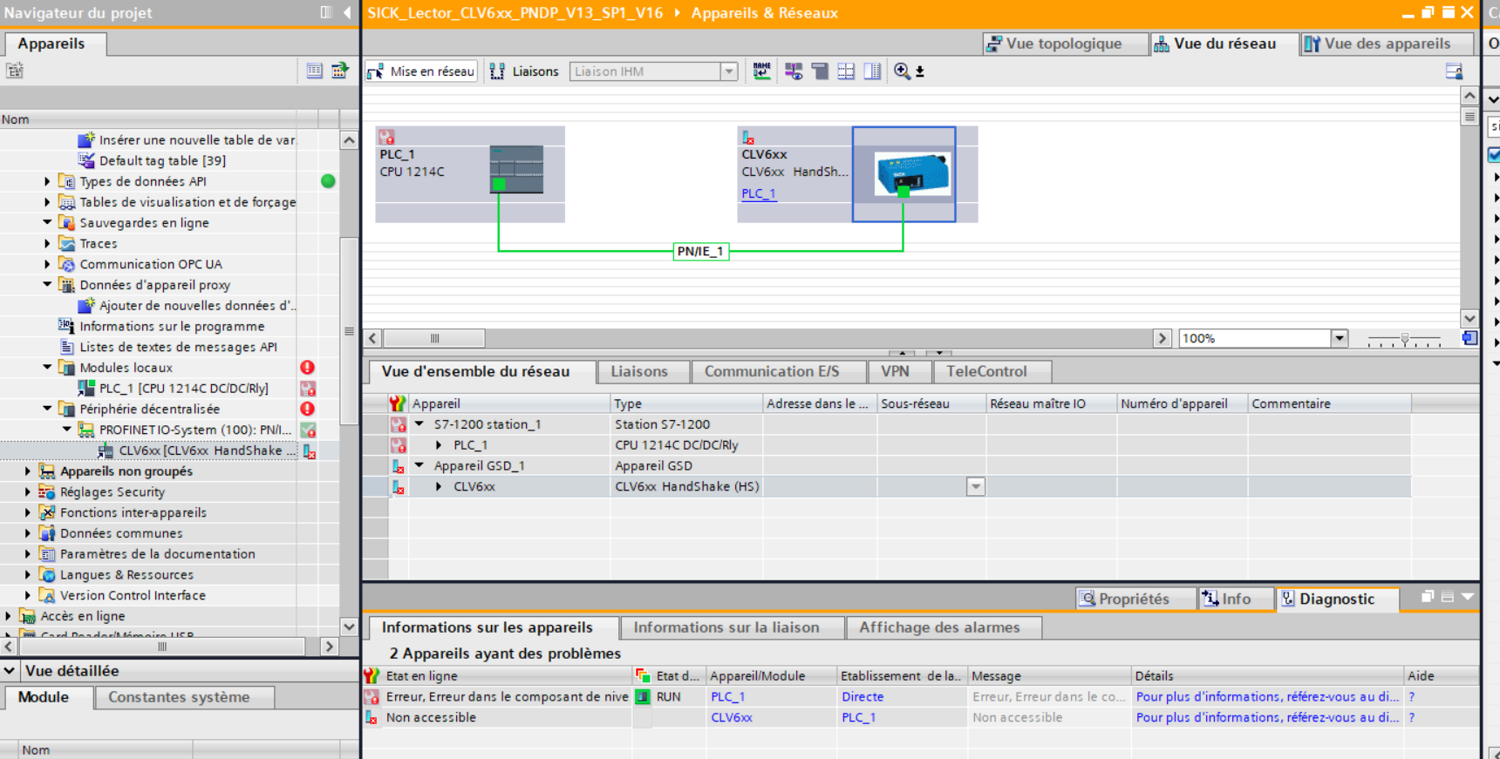This screenshot has height=759, width=1500.
Task: Click the PLC_1 link under CLV6xx device
Action: tap(759, 193)
